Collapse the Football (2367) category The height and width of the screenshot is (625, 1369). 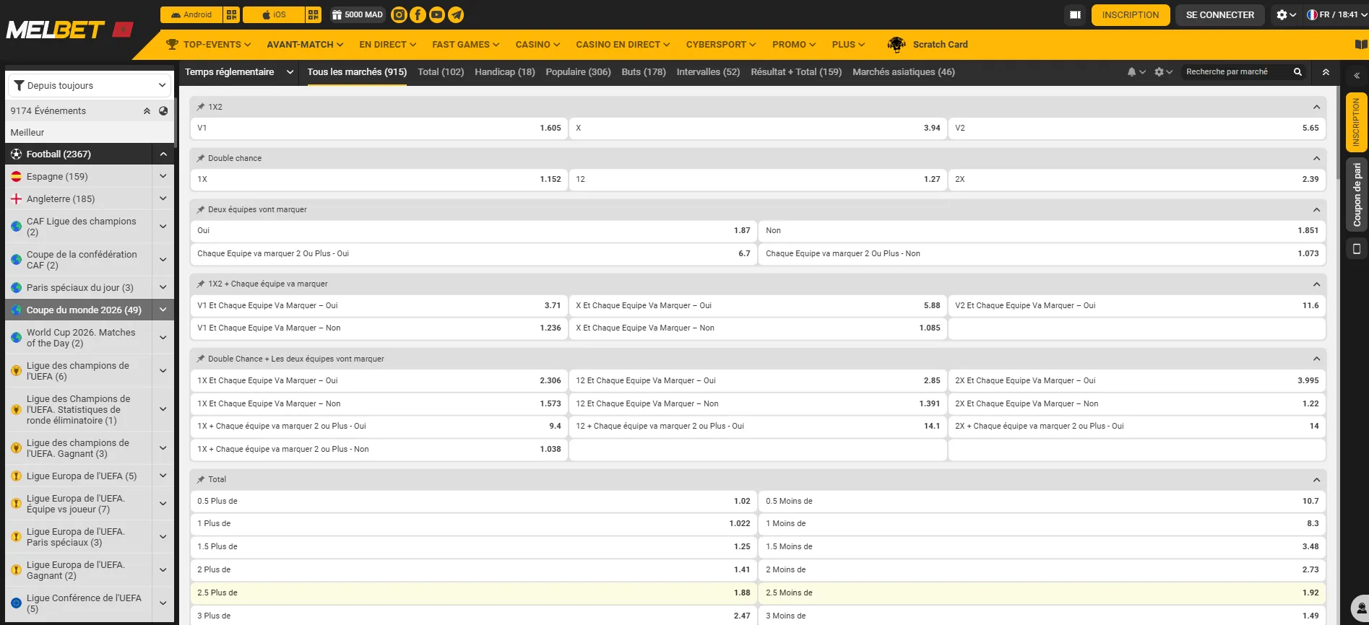163,154
